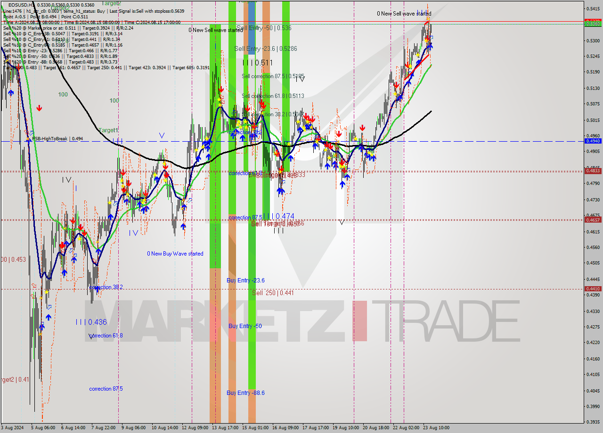Click the red 0.4833 price axis tag
Viewport: 603px width, 433px height.
coord(593,171)
